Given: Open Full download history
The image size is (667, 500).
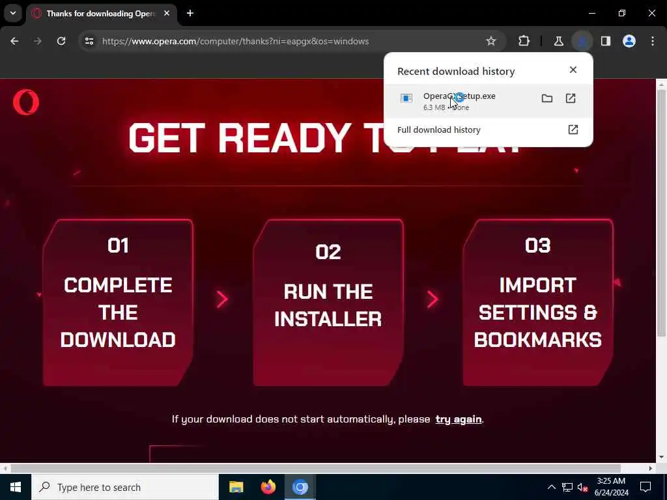Looking at the screenshot, I should 488,130.
